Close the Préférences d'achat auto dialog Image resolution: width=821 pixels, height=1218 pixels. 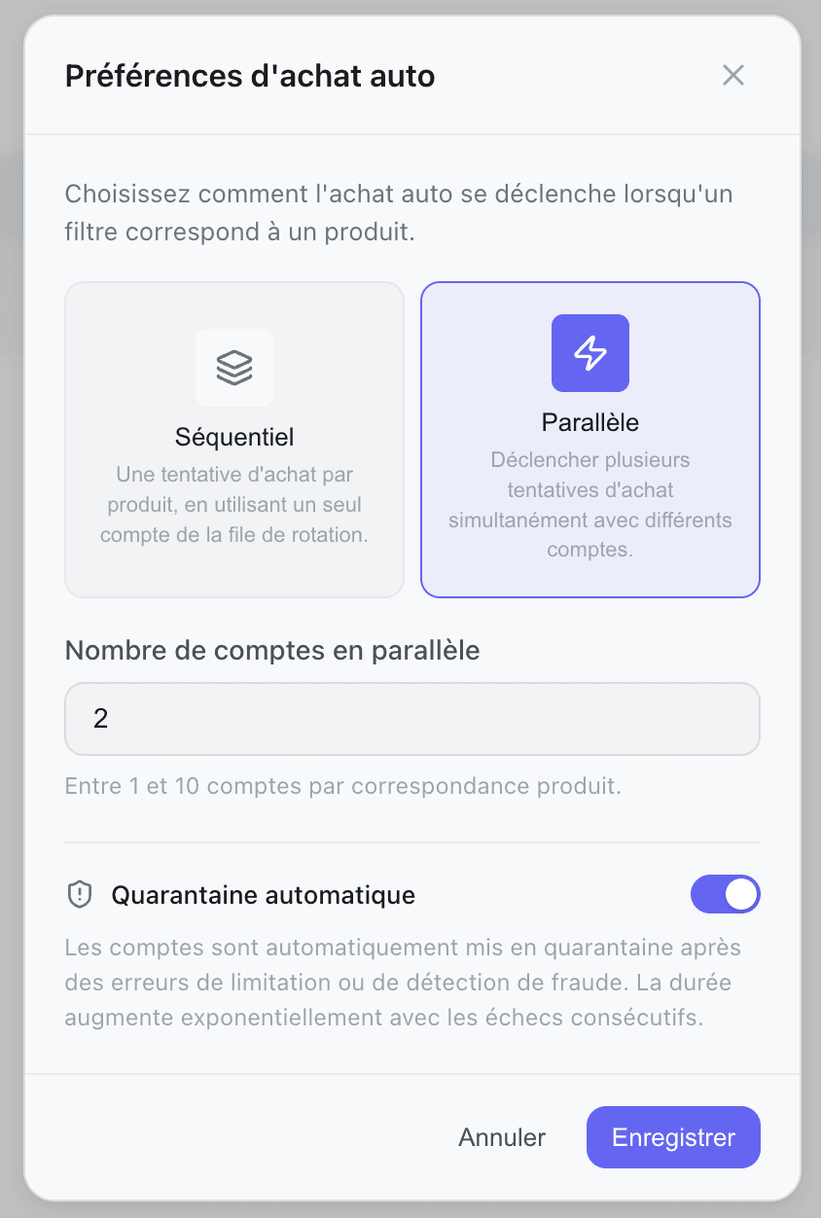[x=733, y=76]
